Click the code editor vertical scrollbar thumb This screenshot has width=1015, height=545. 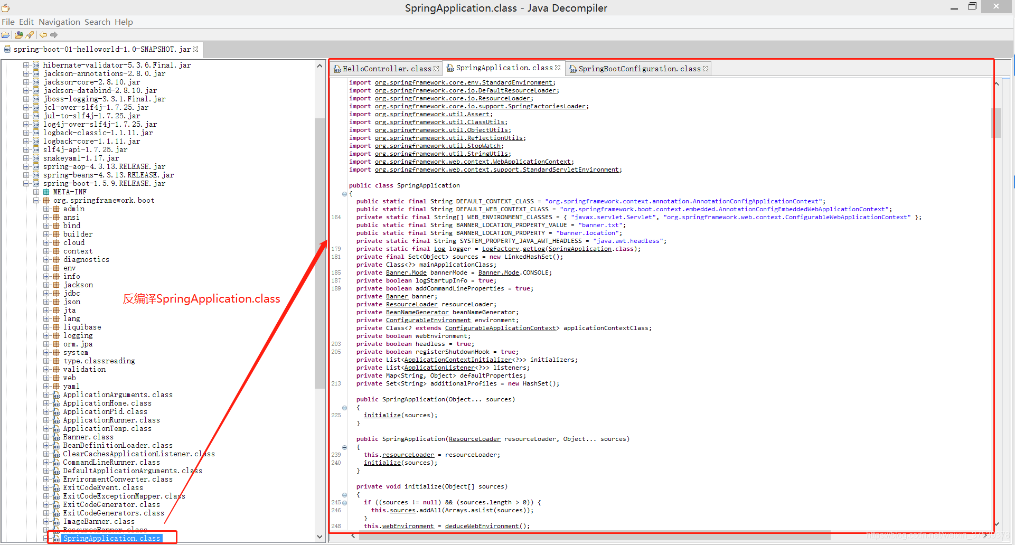[x=997, y=123]
